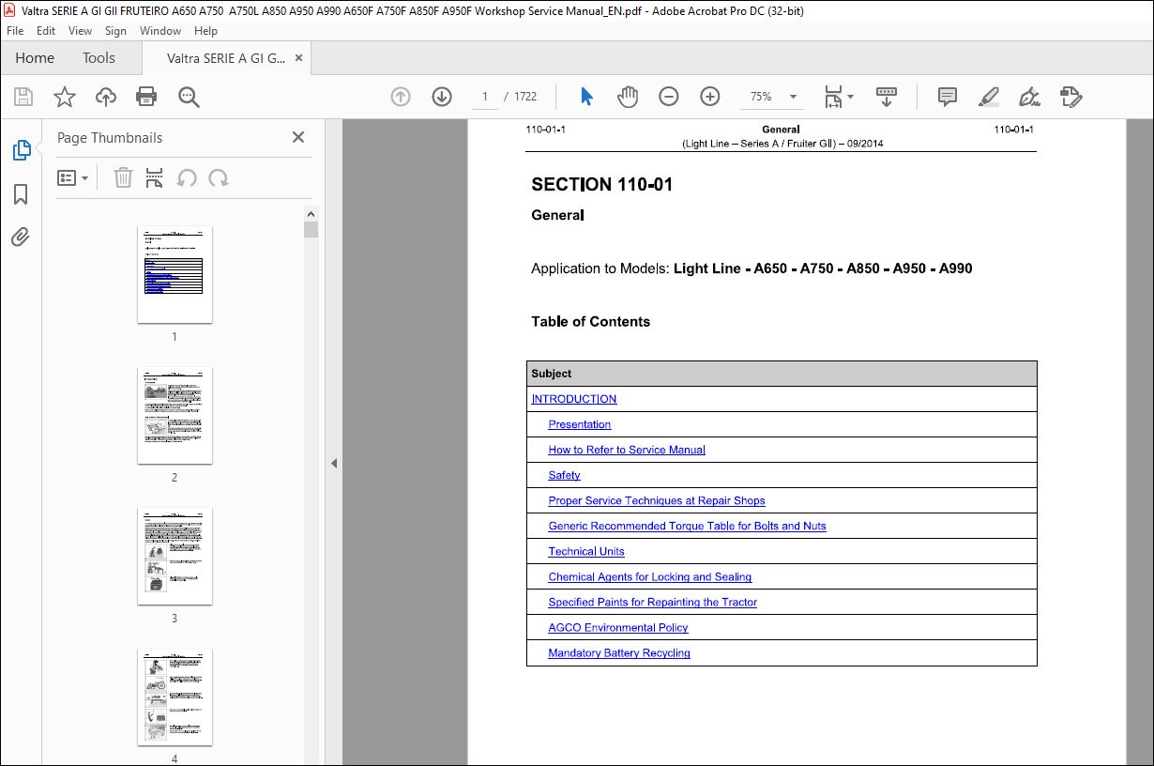Image resolution: width=1154 pixels, height=766 pixels.
Task: Open the INTRODUCTION link
Action: (x=574, y=399)
